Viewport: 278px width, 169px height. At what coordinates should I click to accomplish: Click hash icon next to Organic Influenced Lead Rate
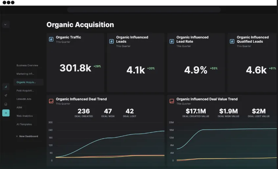[172, 41]
